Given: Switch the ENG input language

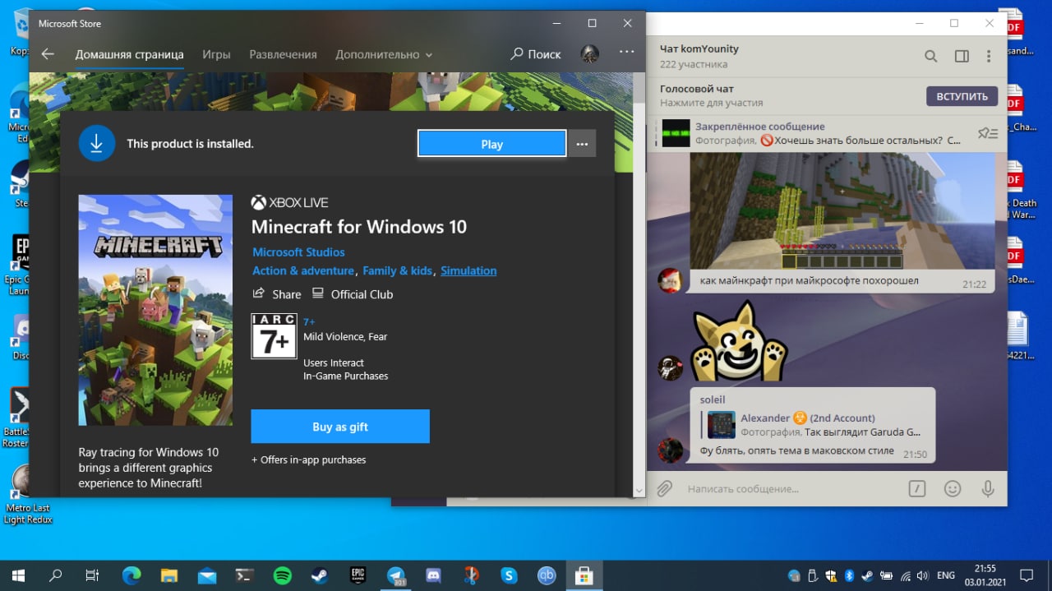Looking at the screenshot, I should click(x=946, y=575).
